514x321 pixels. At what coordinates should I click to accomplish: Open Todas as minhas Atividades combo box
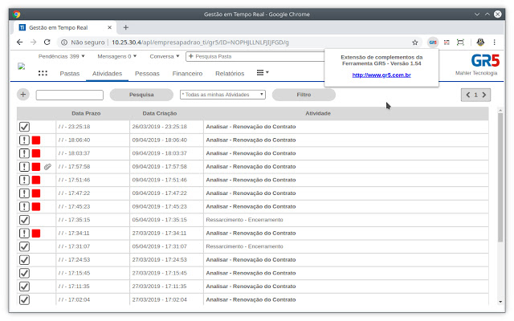222,95
